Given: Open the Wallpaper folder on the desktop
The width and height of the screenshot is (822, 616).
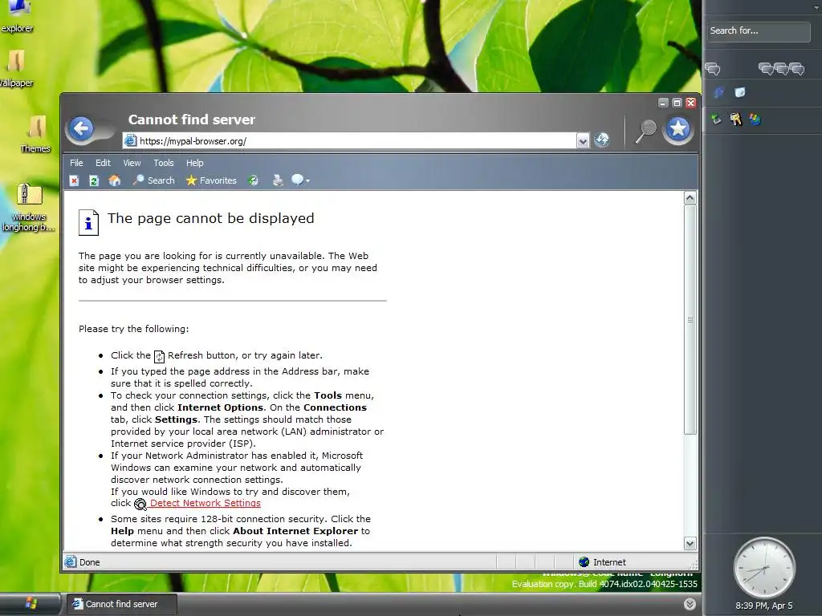Looking at the screenshot, I should 16,69.
